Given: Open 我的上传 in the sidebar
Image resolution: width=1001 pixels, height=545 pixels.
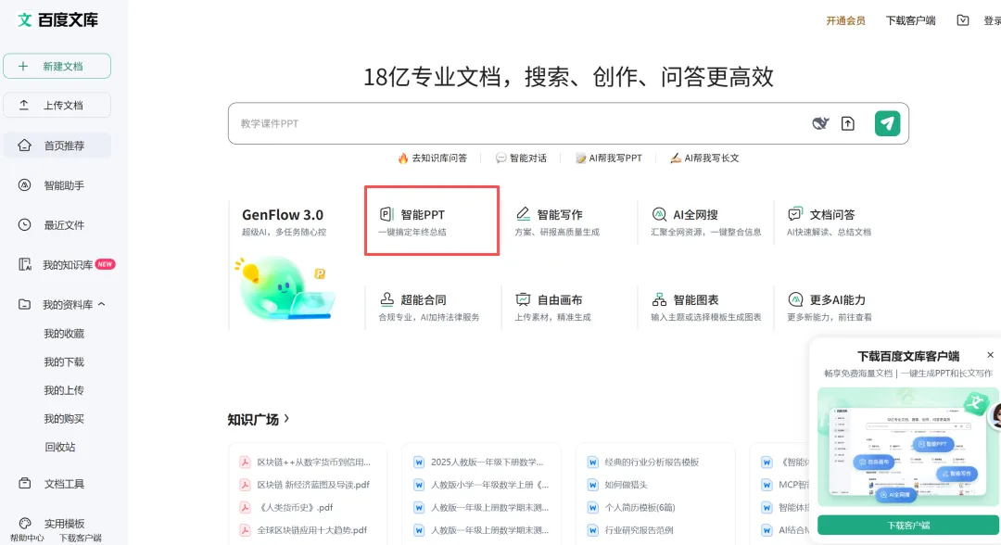Looking at the screenshot, I should pyautogui.click(x=64, y=390).
